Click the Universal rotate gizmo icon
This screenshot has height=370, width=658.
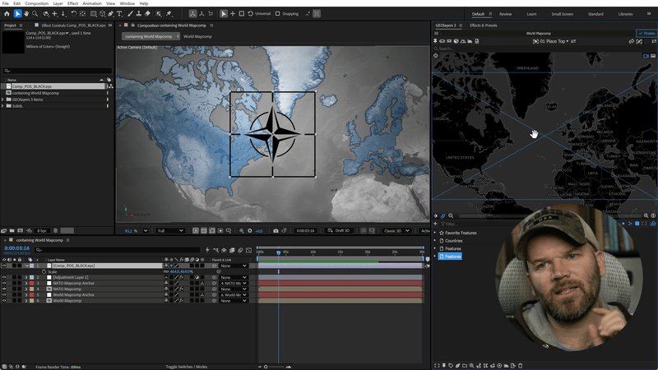(251, 13)
